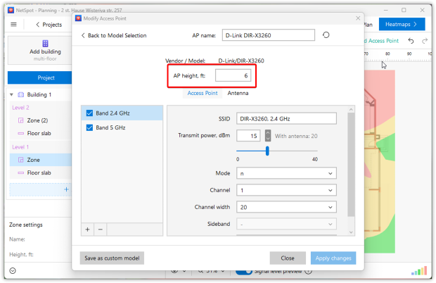This screenshot has height=283, width=436.
Task: Redo the last action
Action: pyautogui.click(x=425, y=41)
